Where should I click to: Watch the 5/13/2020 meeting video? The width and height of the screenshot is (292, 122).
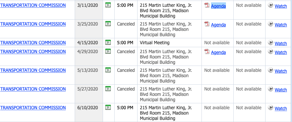tap(281, 71)
